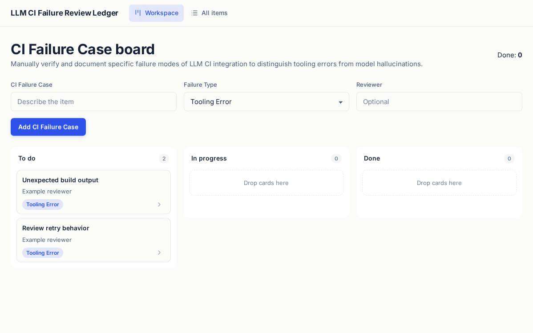Click the Add CI Failure Case button
Screen dimensions: 533x333
(x=48, y=127)
